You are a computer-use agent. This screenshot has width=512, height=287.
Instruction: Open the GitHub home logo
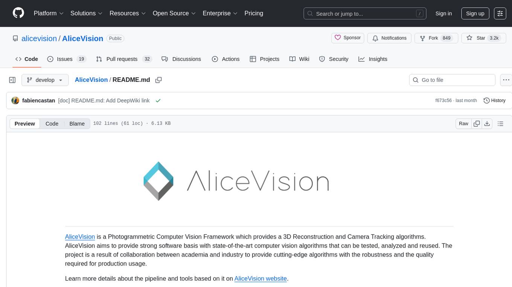click(18, 13)
